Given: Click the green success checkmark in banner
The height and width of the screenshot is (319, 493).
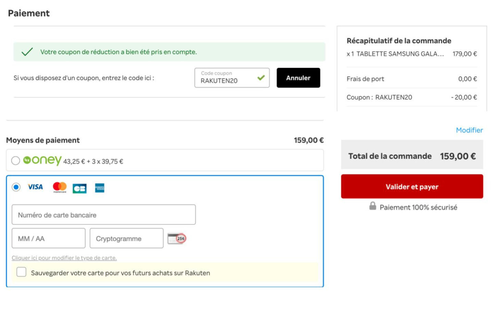Looking at the screenshot, I should [x=27, y=52].
